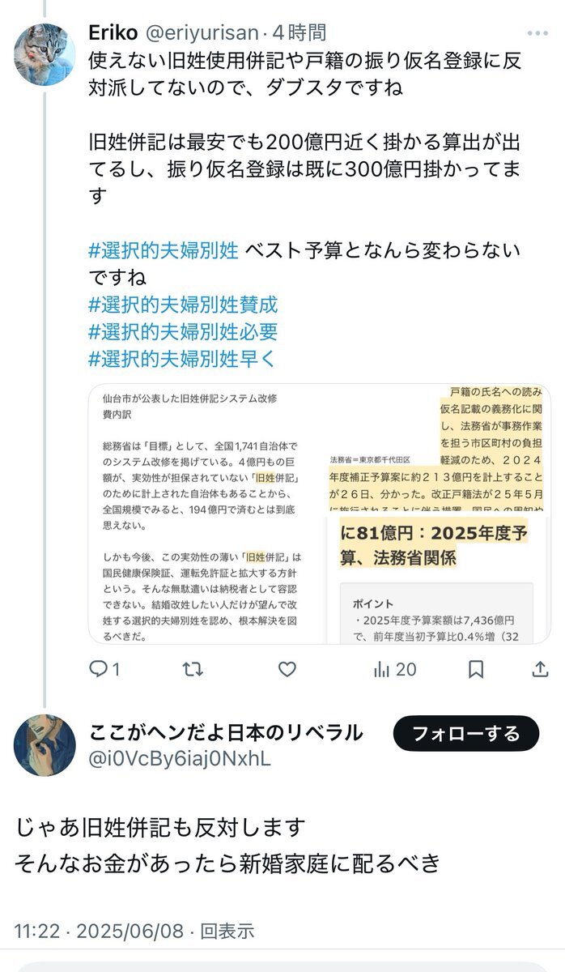View the analytics icon showing 20 views

382,669
